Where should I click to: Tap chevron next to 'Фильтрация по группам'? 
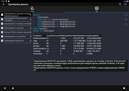[x=31, y=28]
